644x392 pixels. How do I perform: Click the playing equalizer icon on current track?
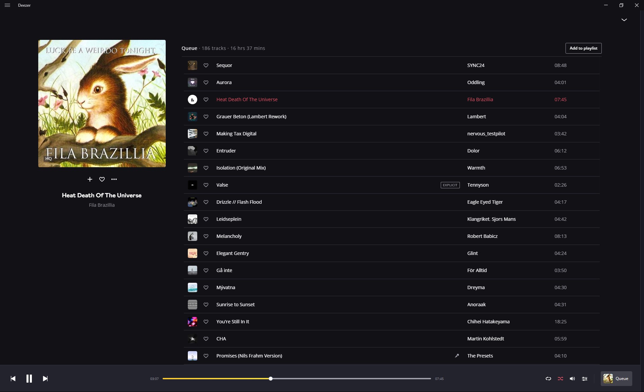coord(193,100)
